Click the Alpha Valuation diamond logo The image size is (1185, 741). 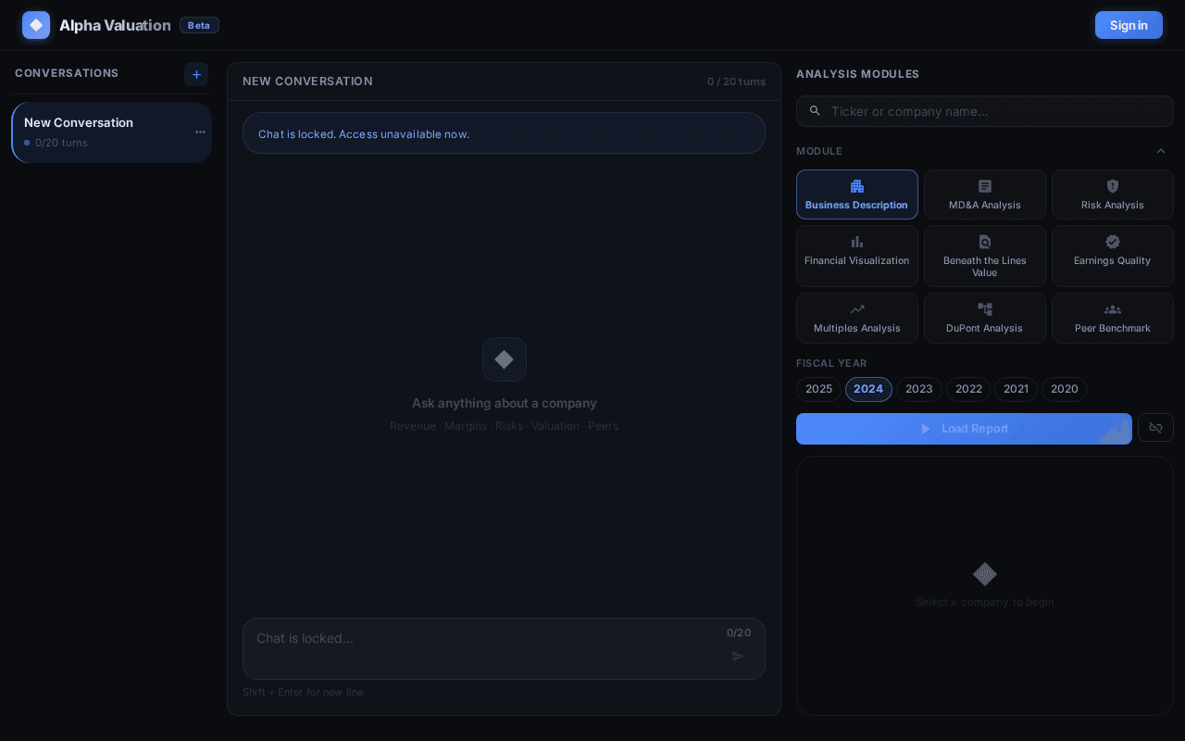pos(36,25)
